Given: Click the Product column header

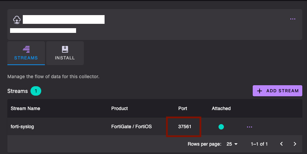Looking at the screenshot, I should 119,108.
